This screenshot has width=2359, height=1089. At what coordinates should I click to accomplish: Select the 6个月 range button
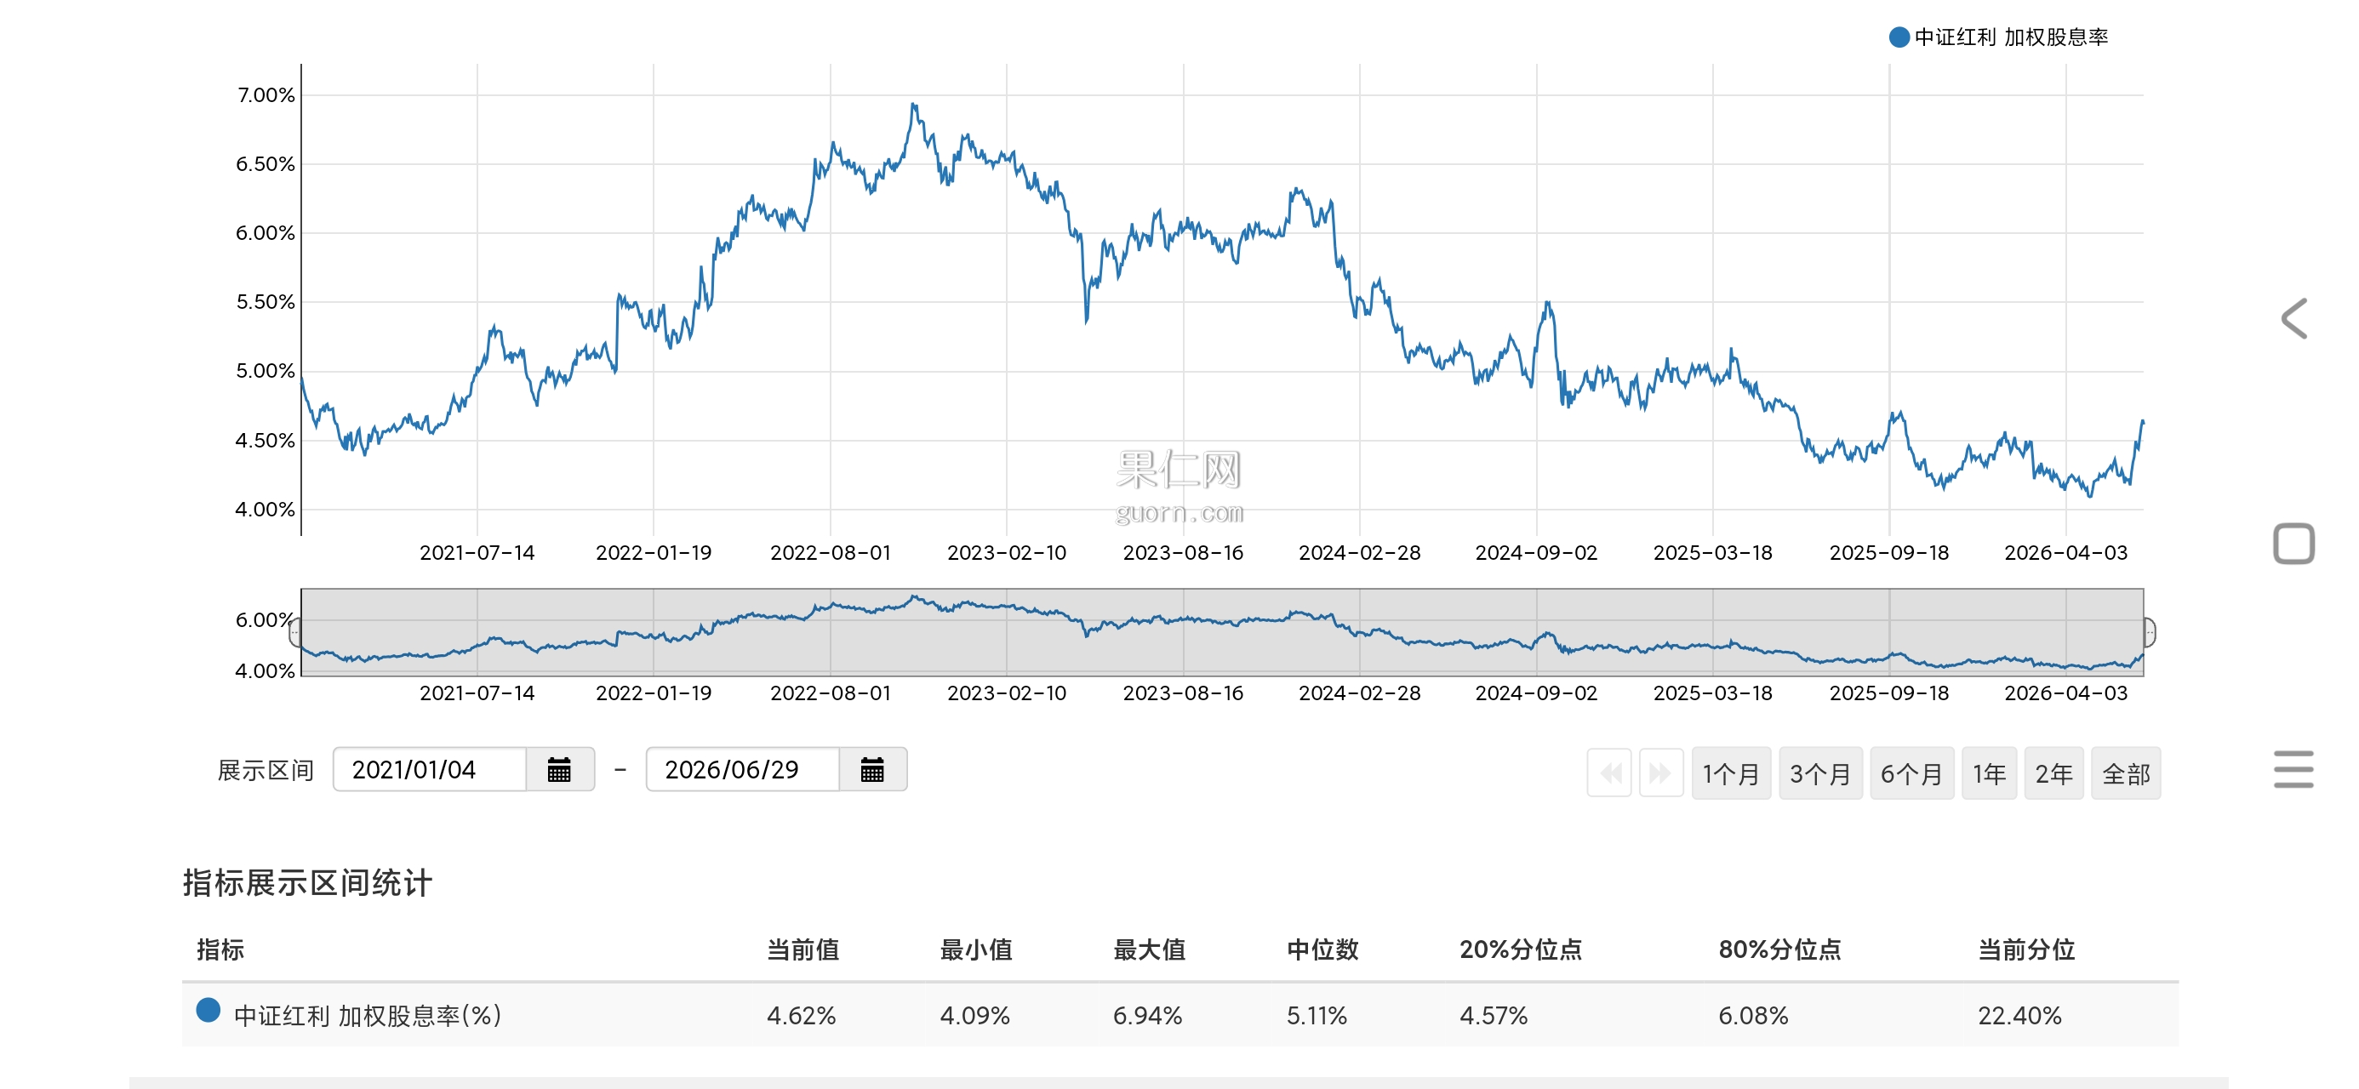[x=1911, y=774]
